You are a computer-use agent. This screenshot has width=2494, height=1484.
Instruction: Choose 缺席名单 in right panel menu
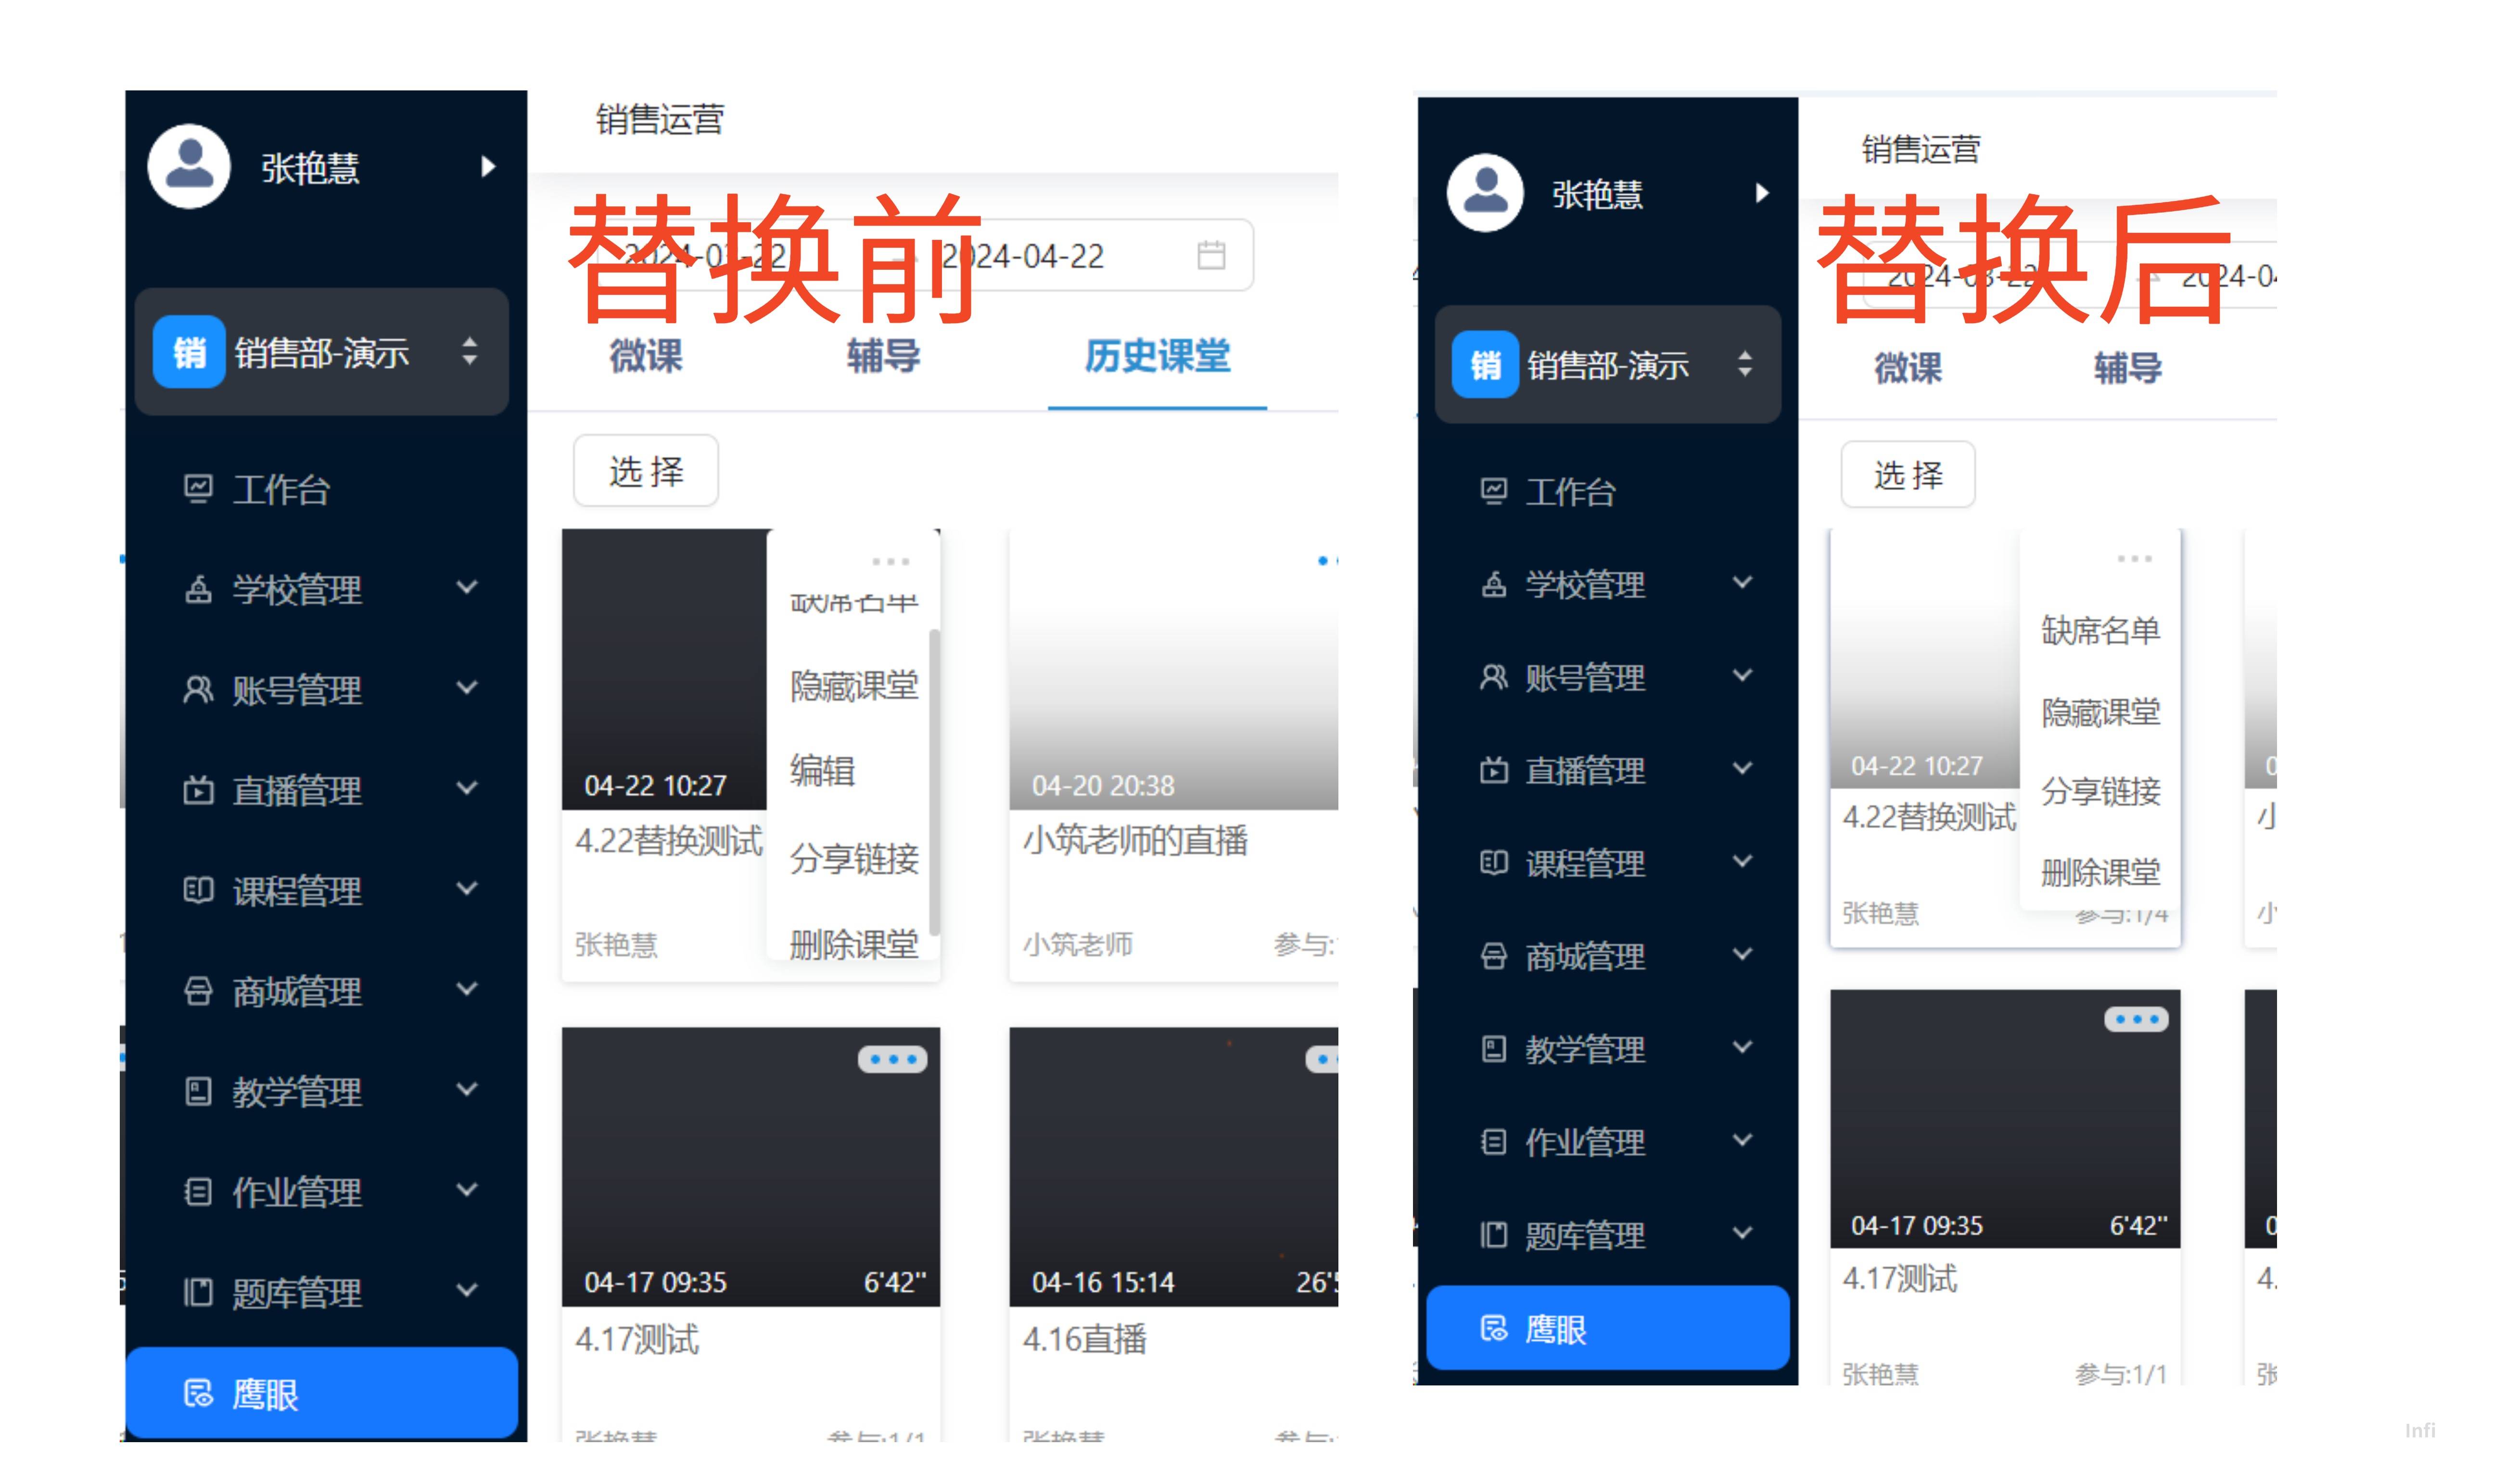(x=2100, y=630)
